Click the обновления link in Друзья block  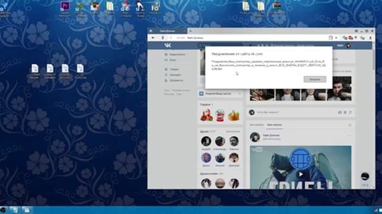point(233,131)
